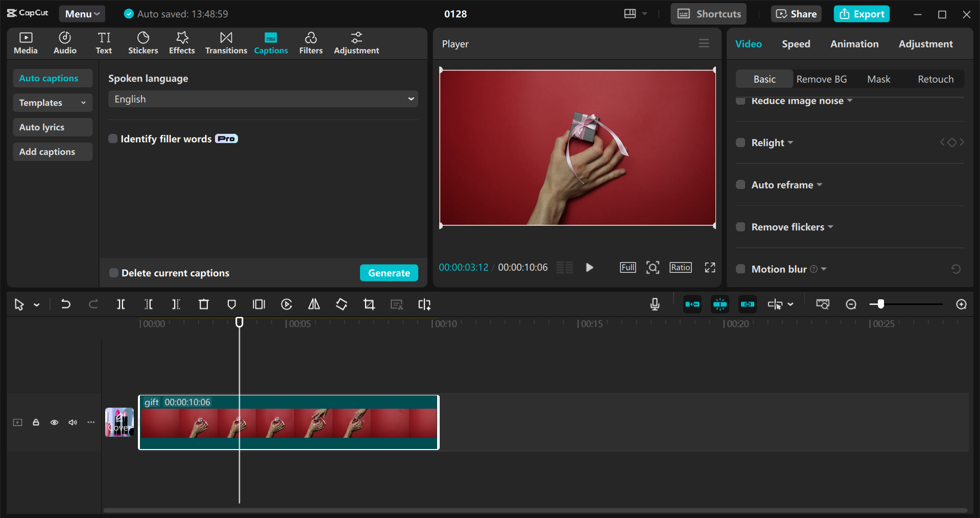Click the Record voiceover microphone icon
This screenshot has height=518, width=980.
coord(655,304)
